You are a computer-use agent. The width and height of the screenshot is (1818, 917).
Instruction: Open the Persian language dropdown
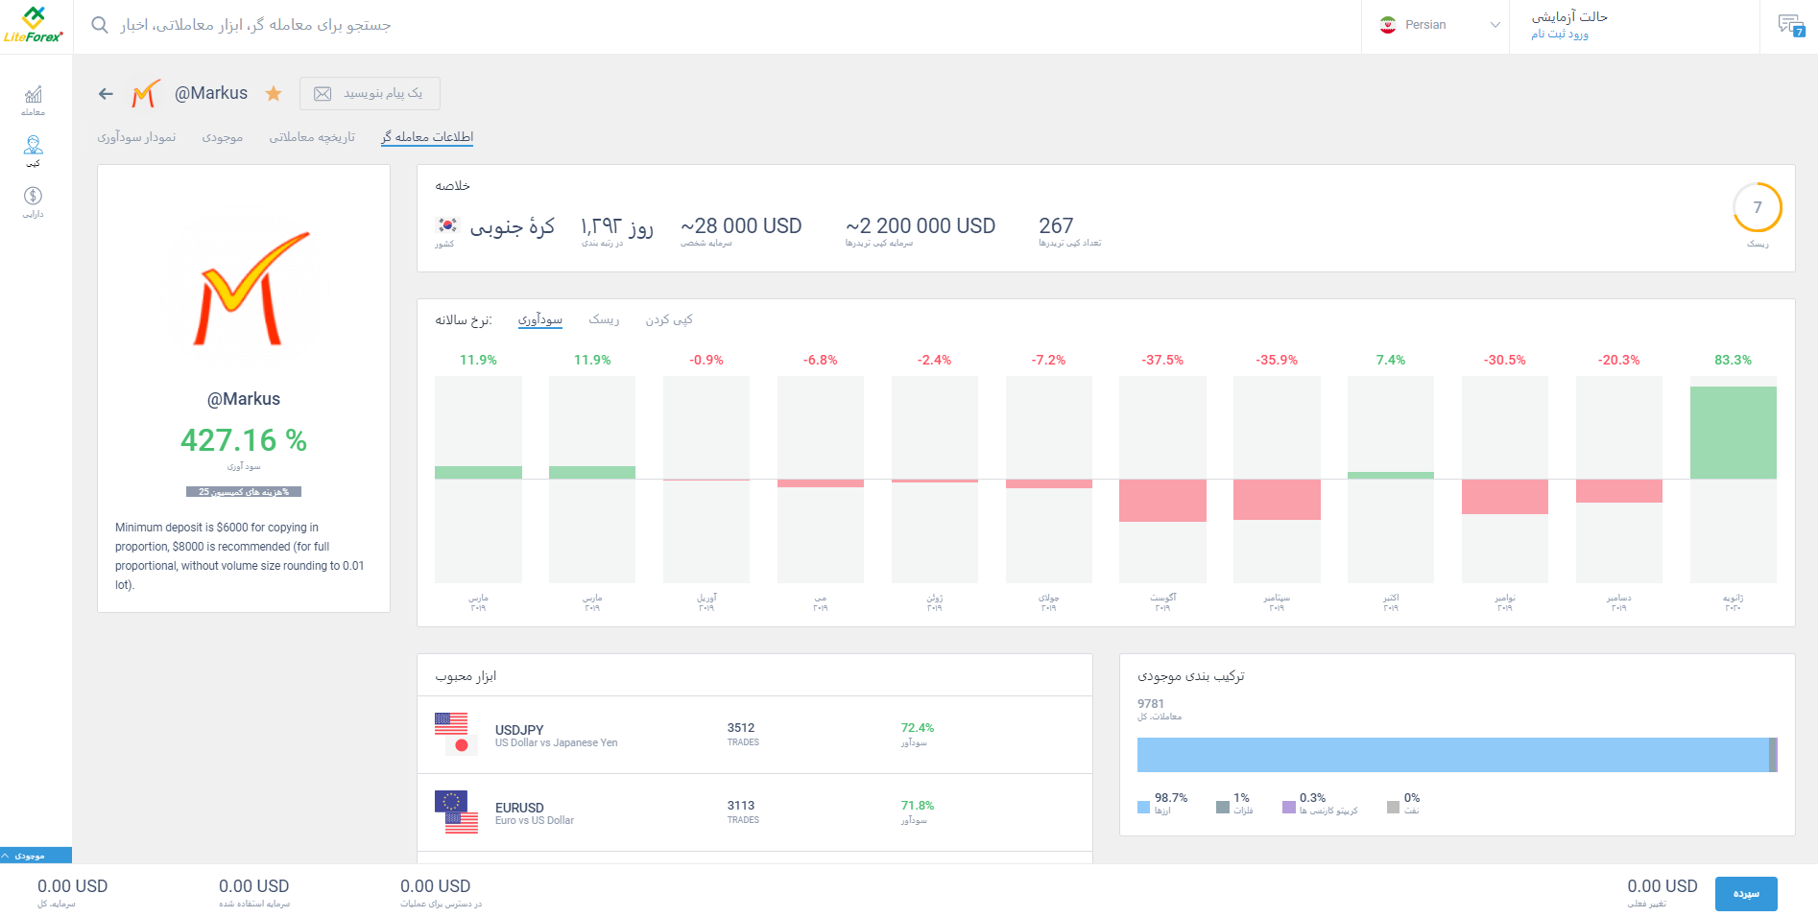pyautogui.click(x=1436, y=25)
